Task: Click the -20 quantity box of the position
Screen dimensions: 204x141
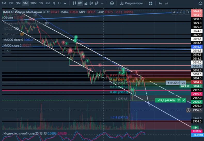Action: pyautogui.click(x=183, y=83)
